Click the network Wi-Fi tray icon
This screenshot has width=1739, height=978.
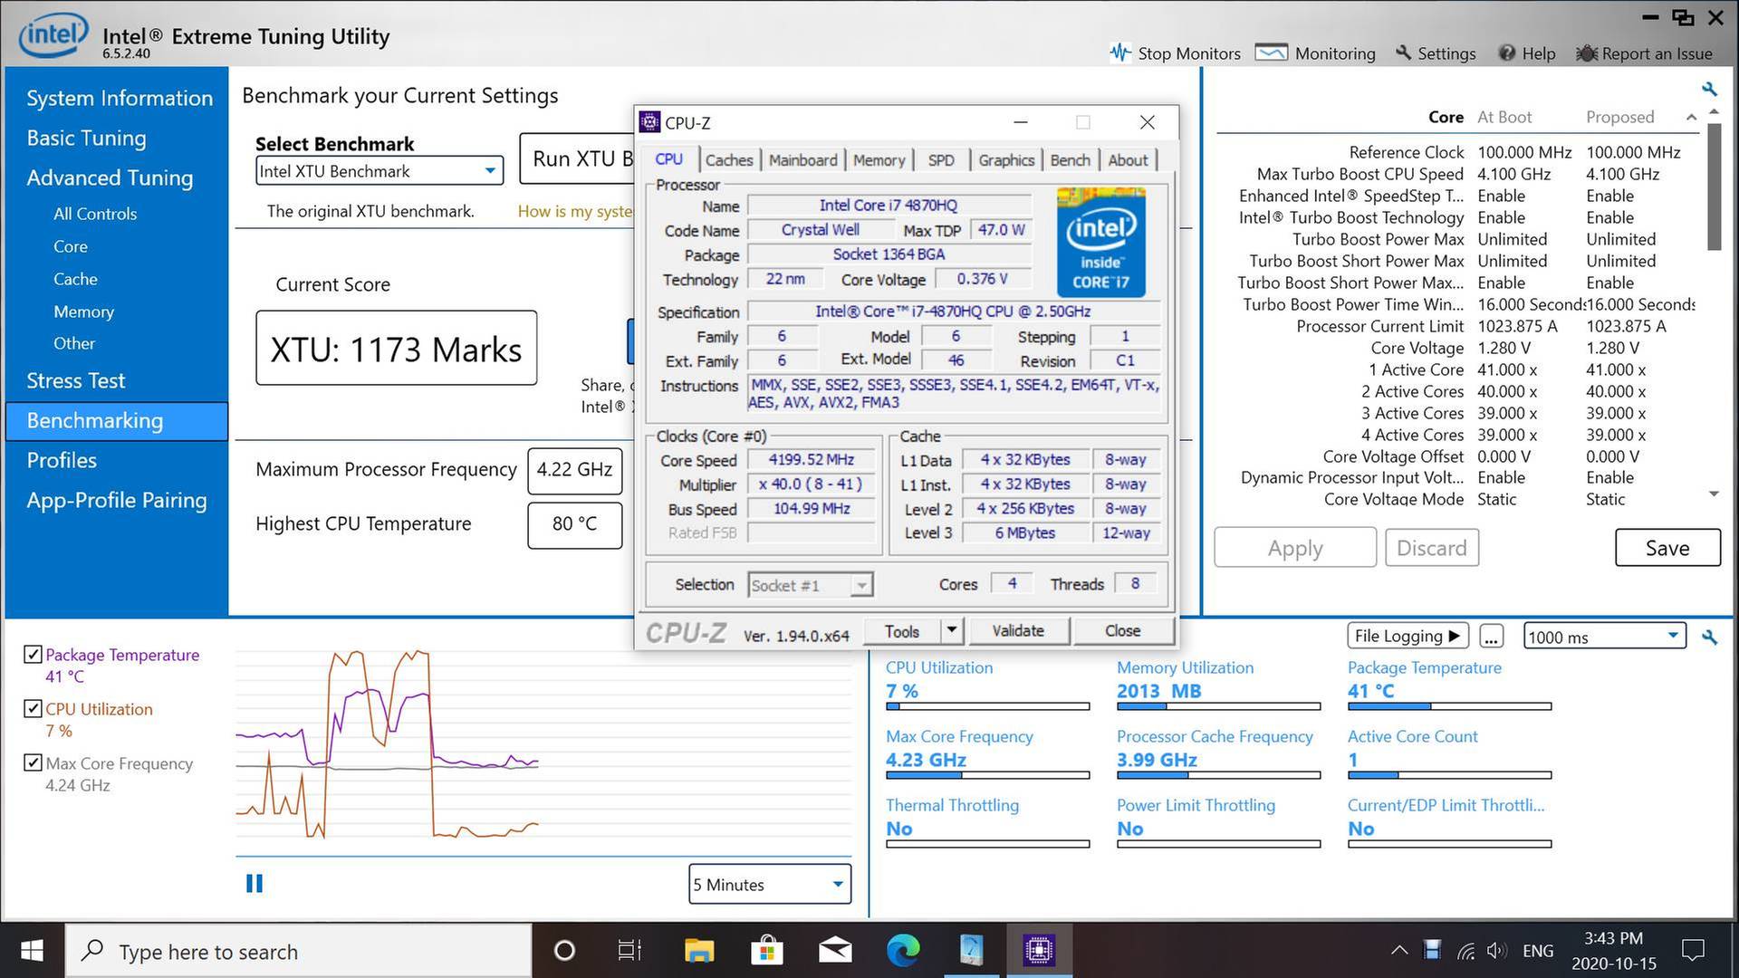point(1465,951)
